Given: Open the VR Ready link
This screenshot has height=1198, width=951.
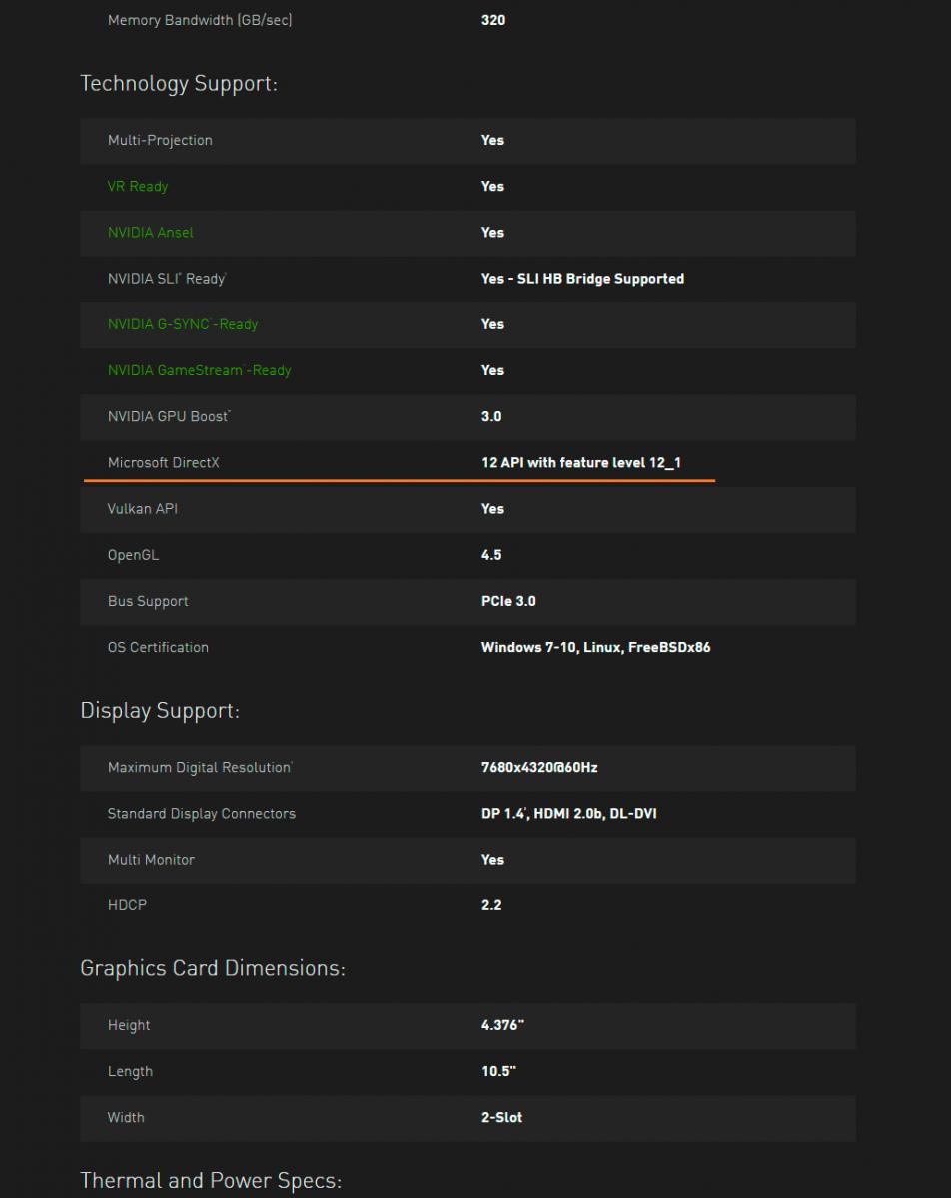Looking at the screenshot, I should coord(138,187).
